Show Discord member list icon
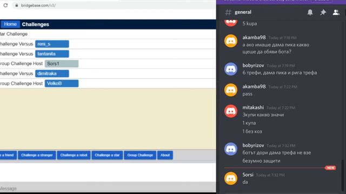This screenshot has width=346, height=194. (336, 12)
